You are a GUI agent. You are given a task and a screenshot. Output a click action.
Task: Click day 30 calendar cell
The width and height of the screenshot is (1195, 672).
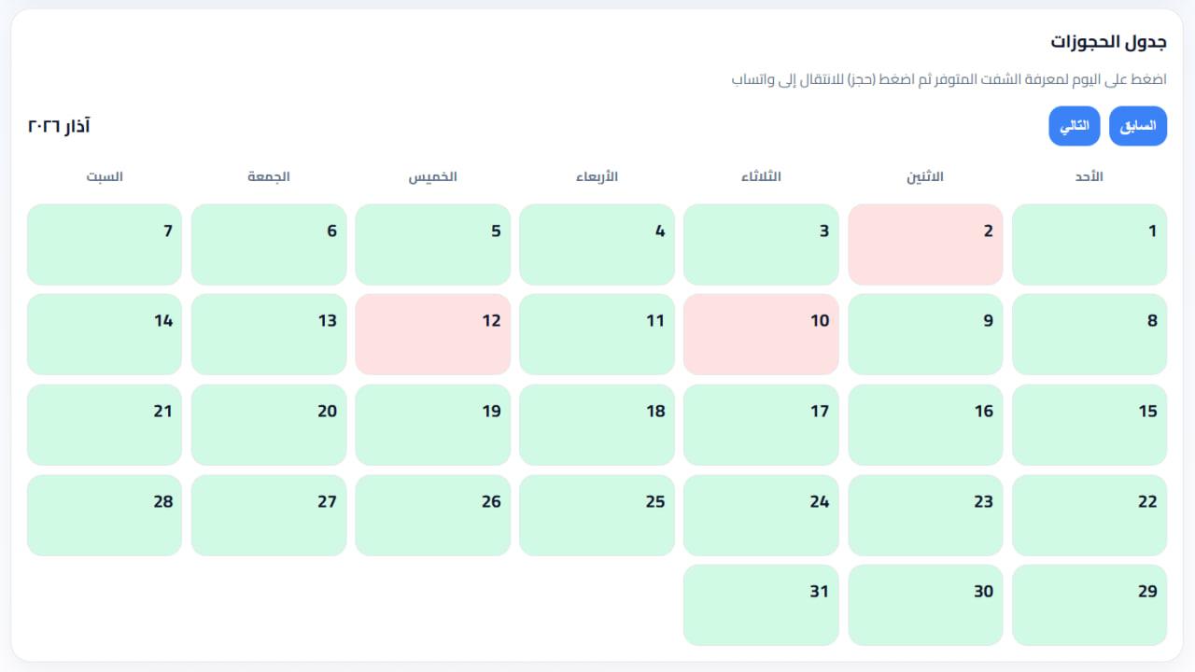coord(925,605)
